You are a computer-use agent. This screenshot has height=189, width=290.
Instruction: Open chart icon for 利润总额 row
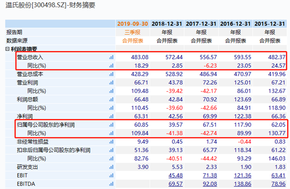111,100
